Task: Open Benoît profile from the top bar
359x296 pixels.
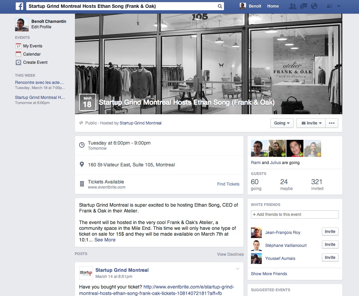Action: click(251, 6)
